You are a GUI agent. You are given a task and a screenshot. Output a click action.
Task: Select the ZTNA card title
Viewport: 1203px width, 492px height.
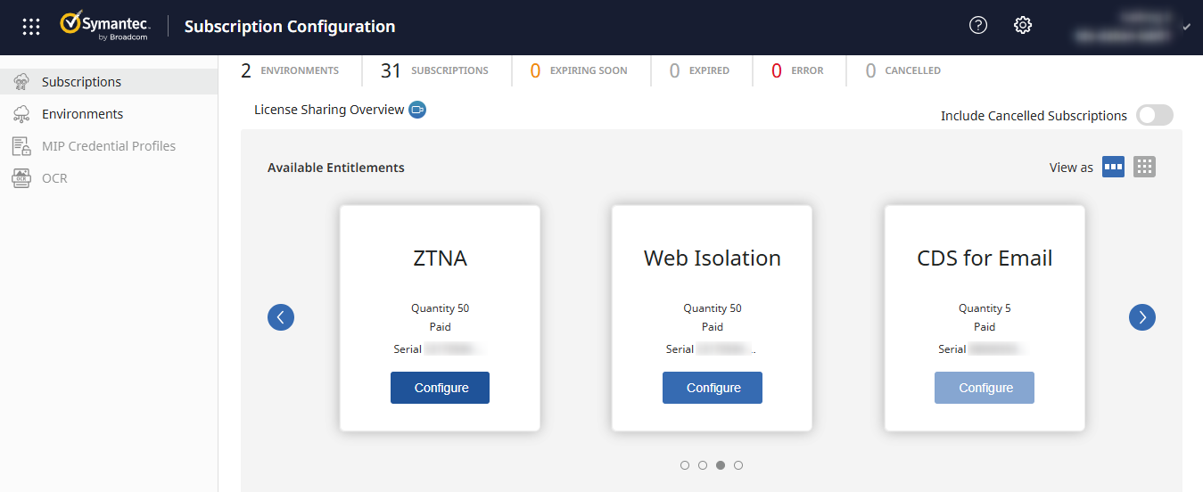(441, 258)
